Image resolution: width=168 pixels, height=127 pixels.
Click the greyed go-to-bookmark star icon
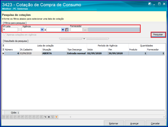(x=53, y=117)
